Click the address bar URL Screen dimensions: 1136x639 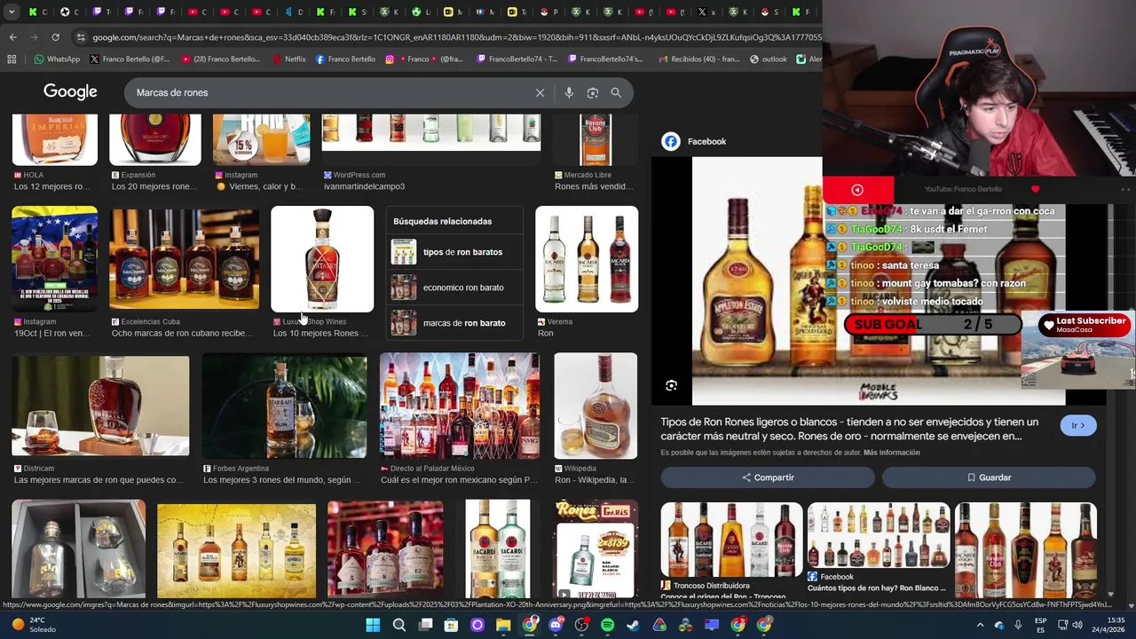pos(456,37)
